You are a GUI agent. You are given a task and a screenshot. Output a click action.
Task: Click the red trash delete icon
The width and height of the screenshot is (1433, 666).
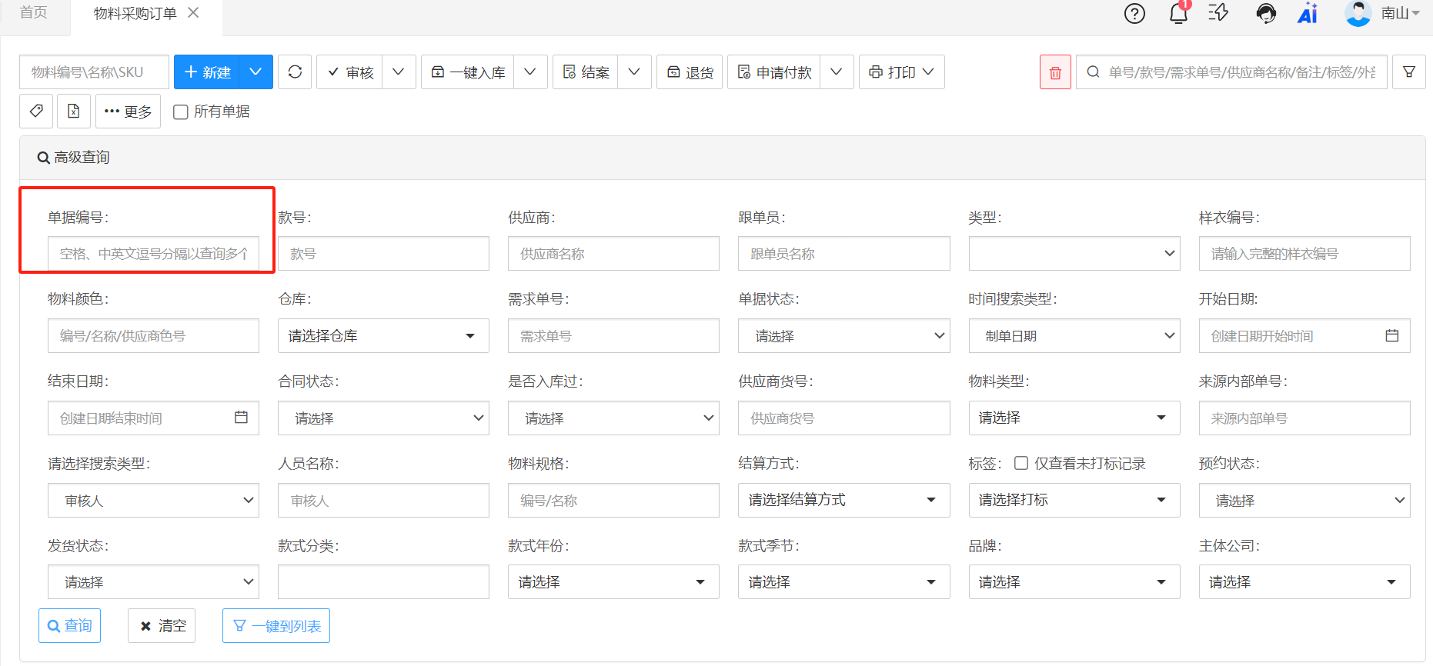[1055, 72]
